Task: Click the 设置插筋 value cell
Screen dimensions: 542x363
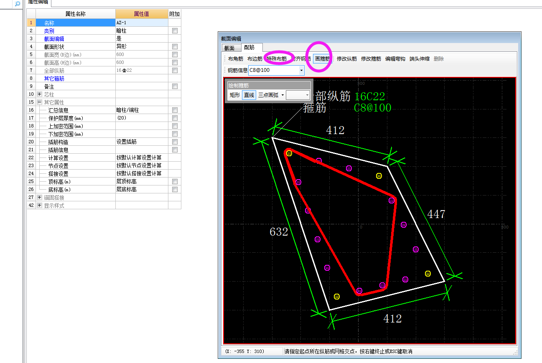Action: (x=142, y=142)
